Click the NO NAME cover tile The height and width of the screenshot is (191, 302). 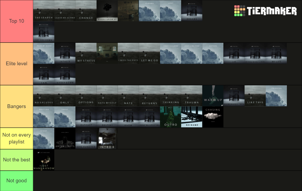pyautogui.click(x=192, y=117)
